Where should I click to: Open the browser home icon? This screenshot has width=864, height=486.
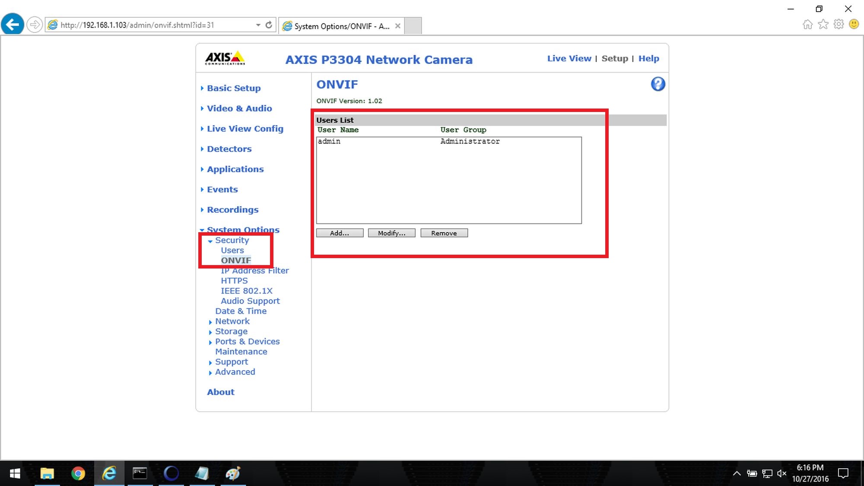coord(807,25)
